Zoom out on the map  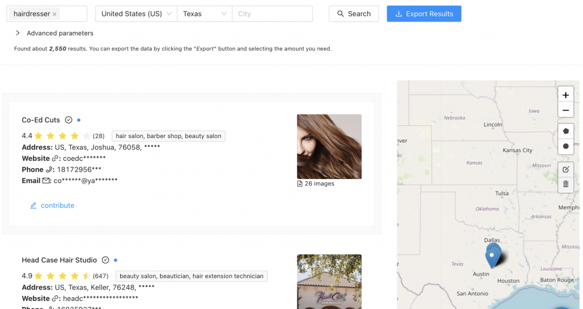pyautogui.click(x=565, y=111)
